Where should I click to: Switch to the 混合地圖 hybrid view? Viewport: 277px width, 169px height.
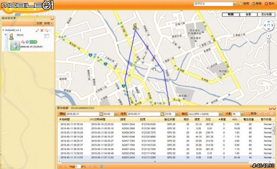point(266,14)
